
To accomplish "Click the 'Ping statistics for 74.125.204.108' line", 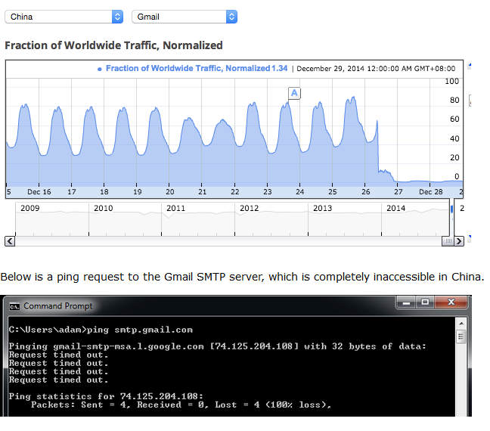I will click(107, 397).
